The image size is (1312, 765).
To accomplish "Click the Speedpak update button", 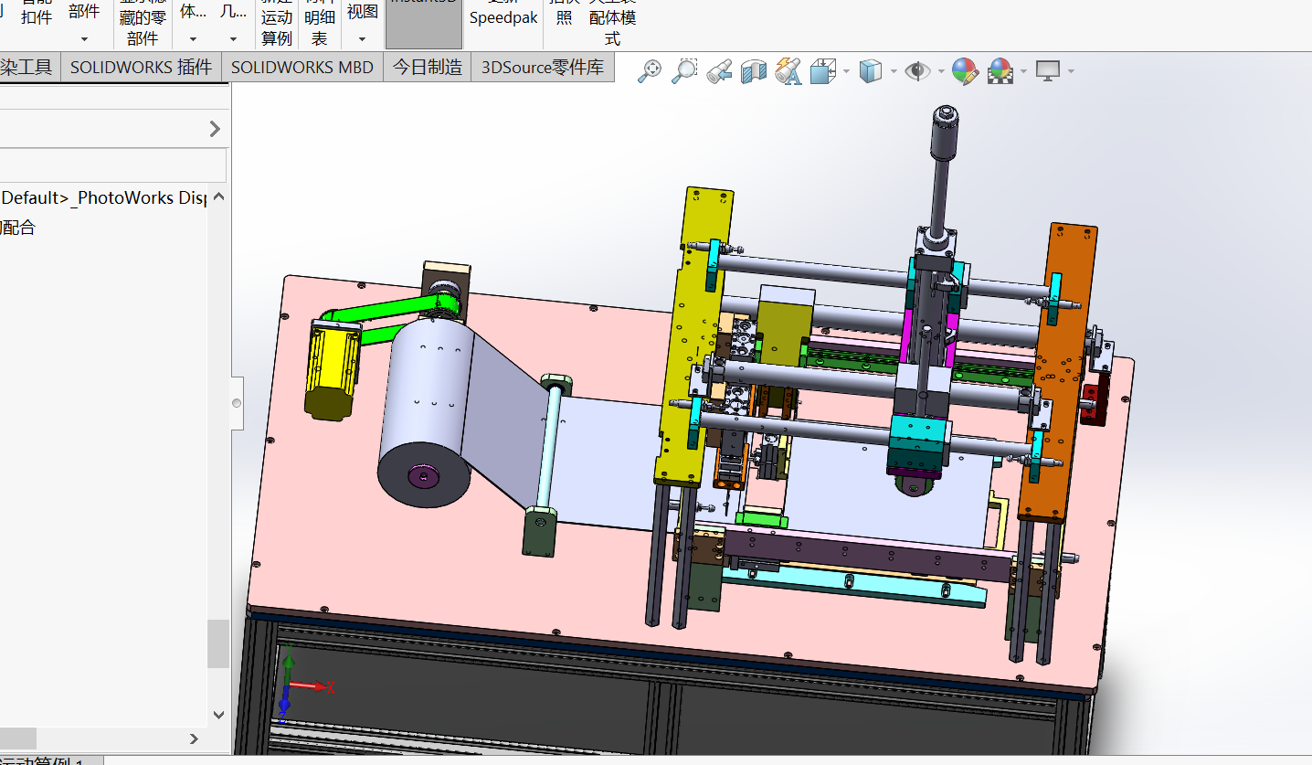I will (503, 18).
